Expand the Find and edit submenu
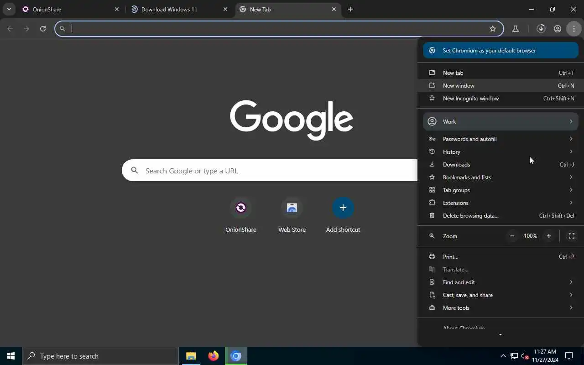 [x=501, y=282]
